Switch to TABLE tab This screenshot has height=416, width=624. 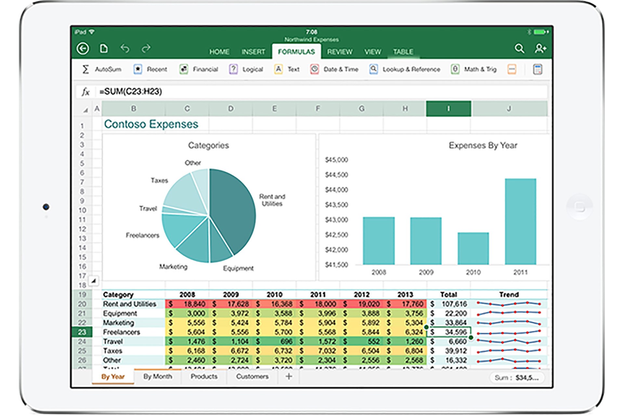(403, 52)
